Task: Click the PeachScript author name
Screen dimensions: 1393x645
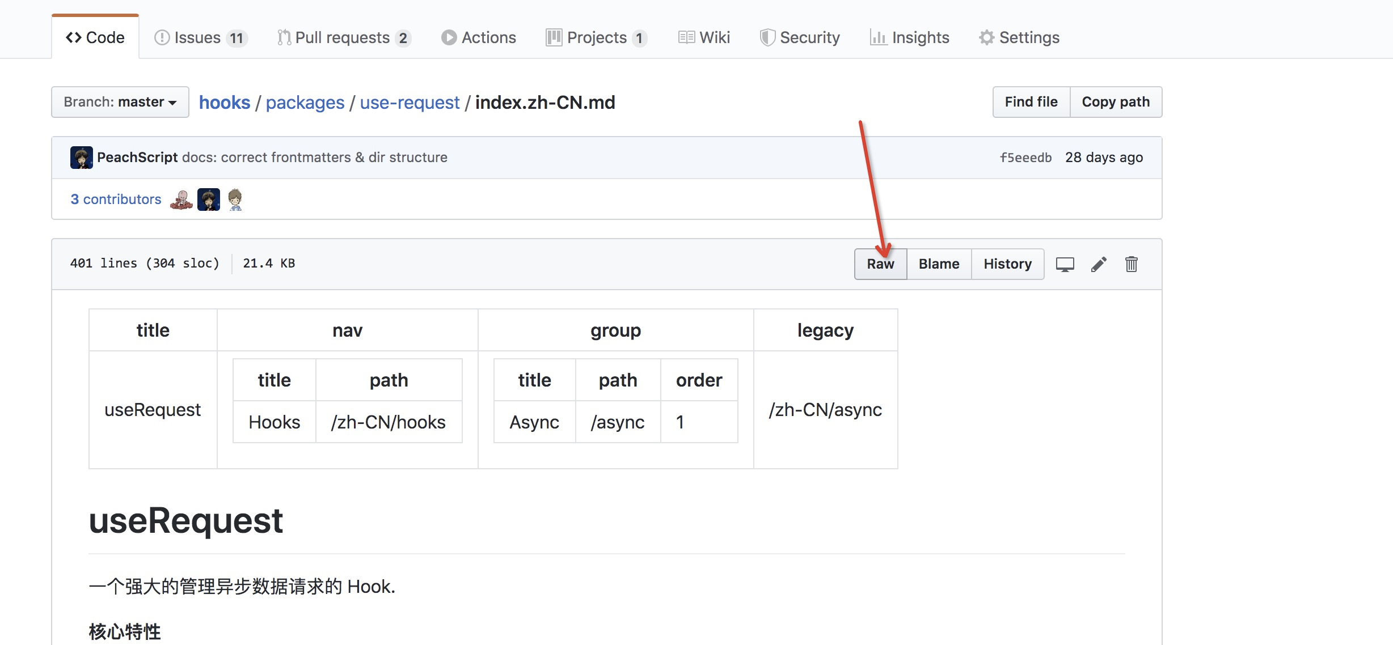Action: point(137,158)
